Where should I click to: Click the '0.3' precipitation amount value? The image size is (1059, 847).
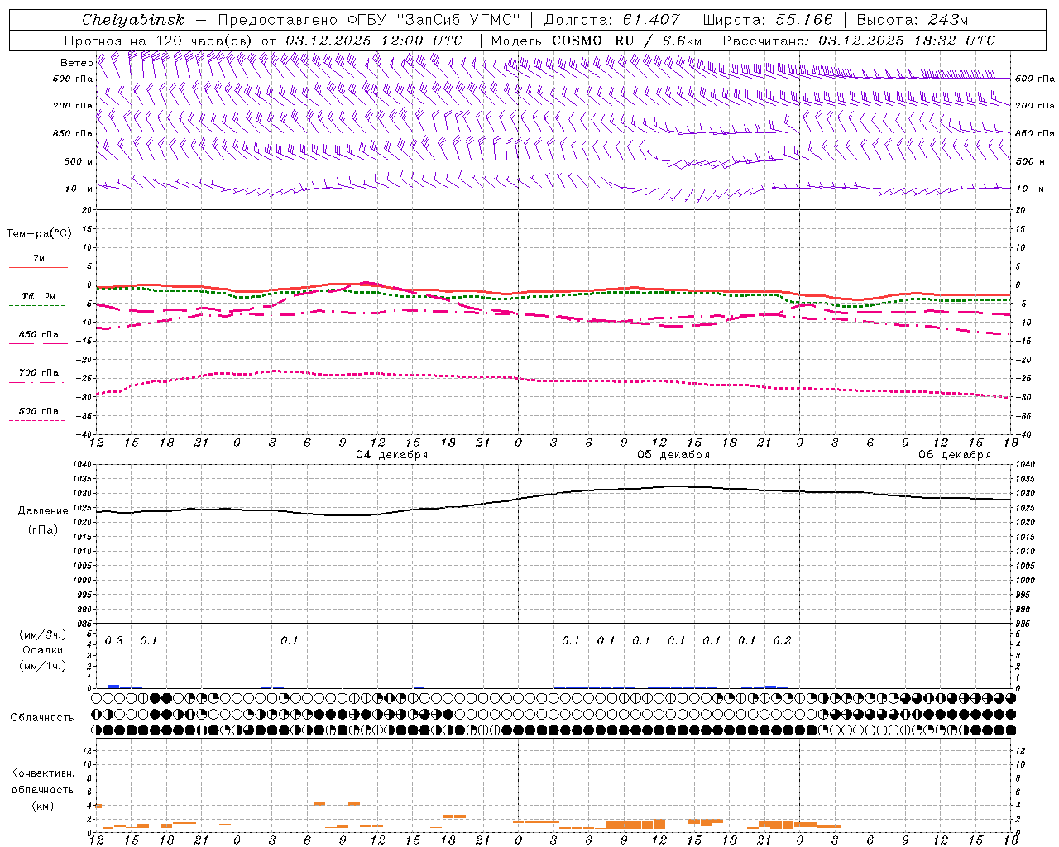(113, 641)
